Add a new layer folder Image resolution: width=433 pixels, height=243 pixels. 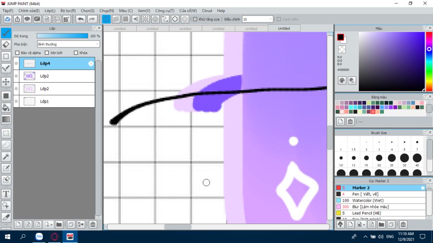[59, 224]
